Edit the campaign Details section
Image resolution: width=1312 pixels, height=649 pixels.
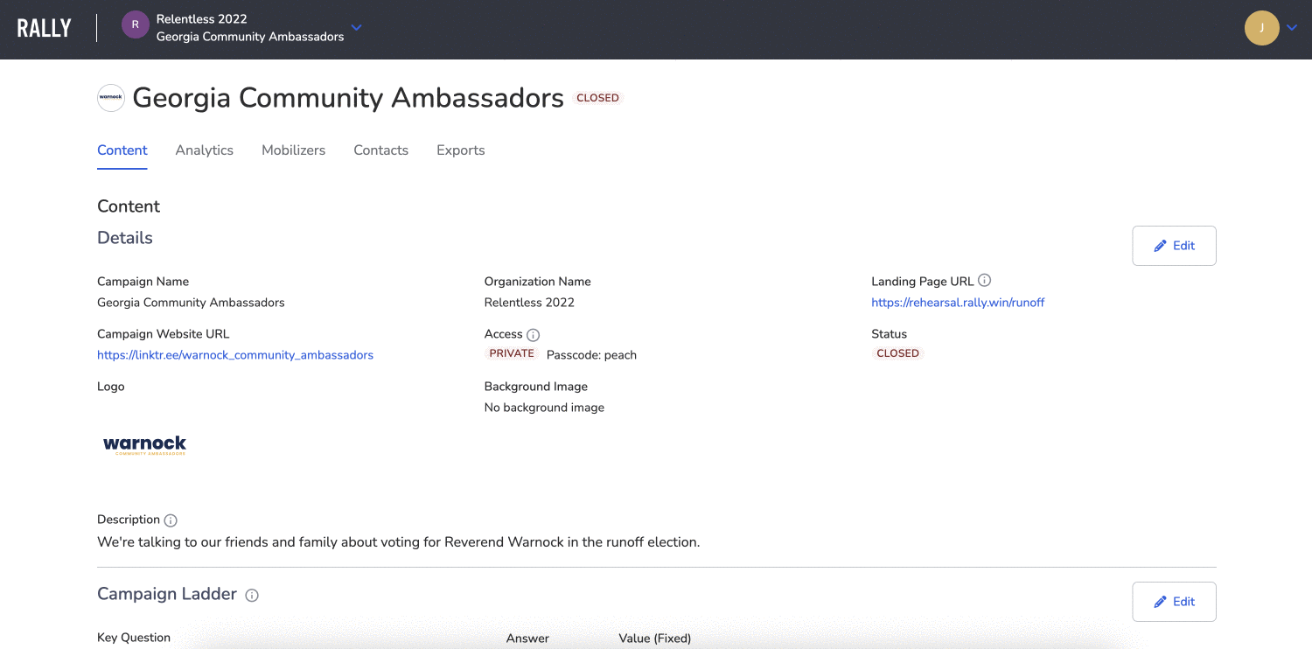(1174, 246)
